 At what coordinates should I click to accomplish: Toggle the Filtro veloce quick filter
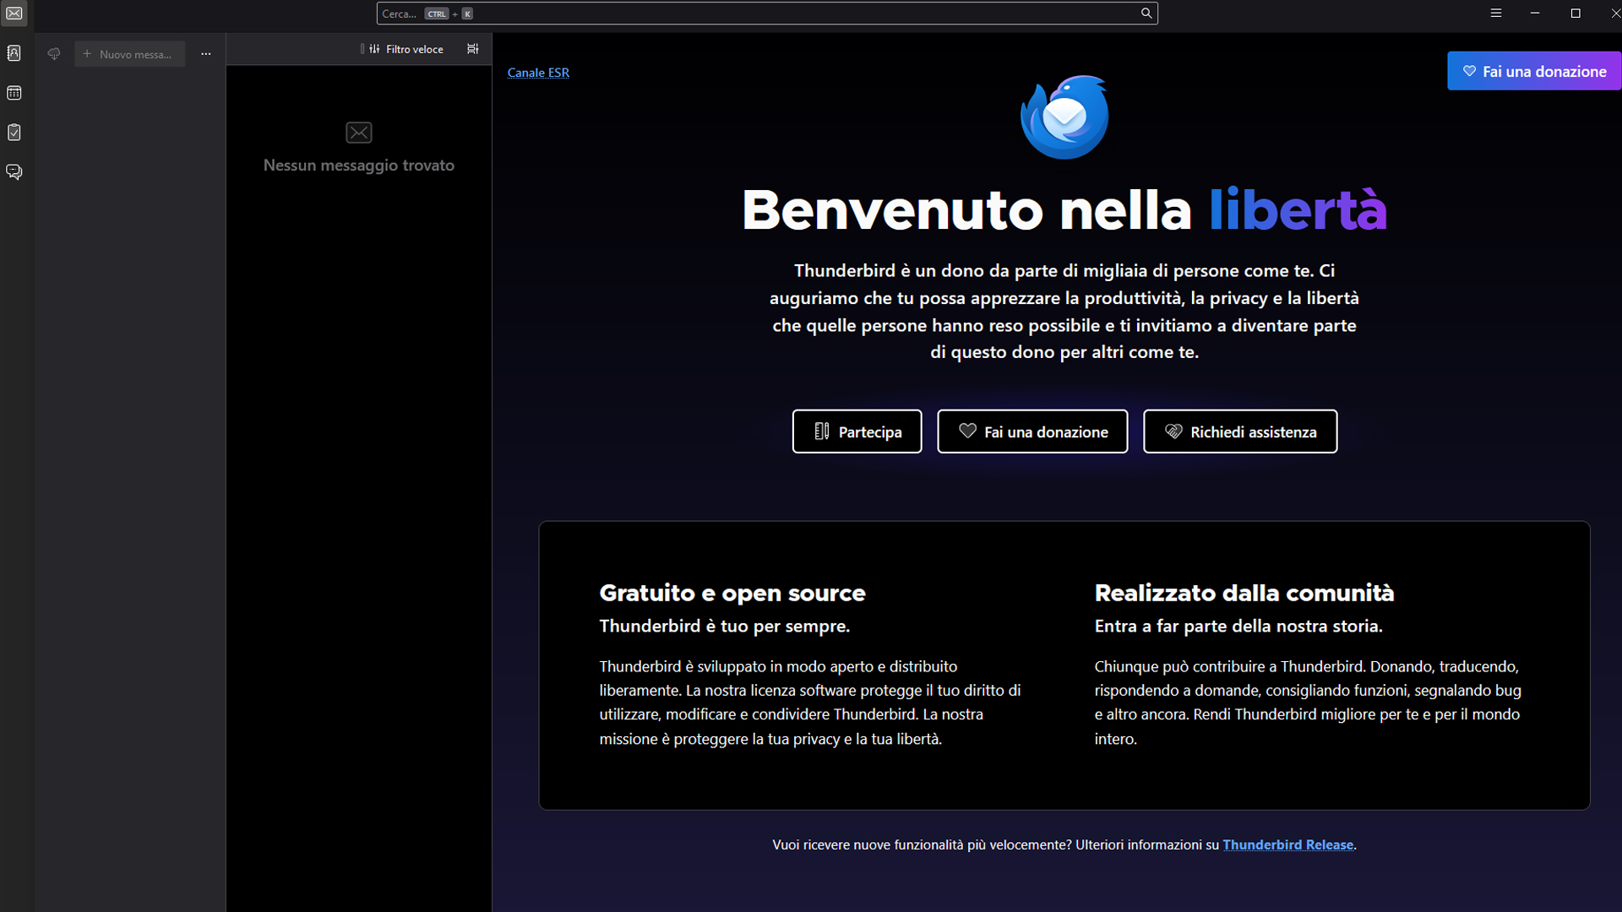pyautogui.click(x=403, y=49)
